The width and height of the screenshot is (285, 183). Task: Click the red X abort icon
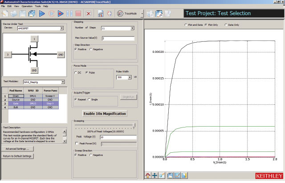89,14
